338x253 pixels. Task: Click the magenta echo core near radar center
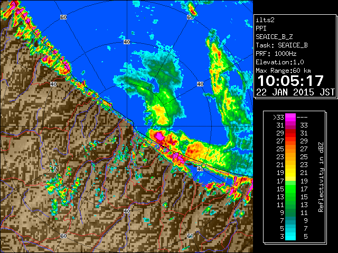159,136
